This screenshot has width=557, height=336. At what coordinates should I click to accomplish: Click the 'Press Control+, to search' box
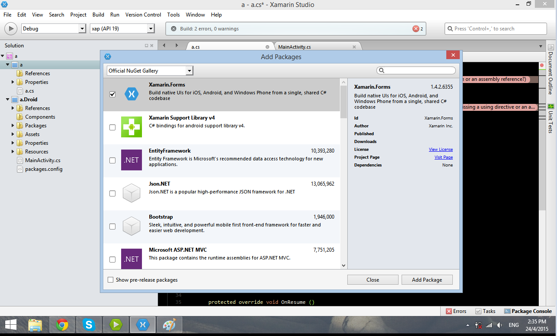496,29
